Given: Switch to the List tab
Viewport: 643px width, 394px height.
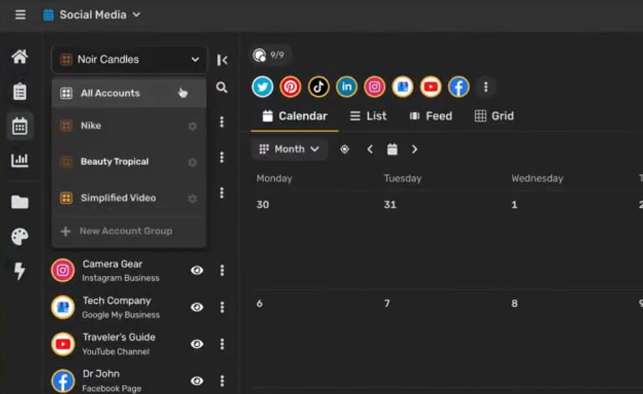Looking at the screenshot, I should pyautogui.click(x=368, y=116).
